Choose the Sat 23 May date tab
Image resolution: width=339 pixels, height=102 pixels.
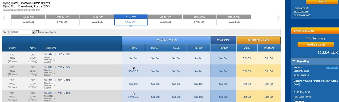click(165, 20)
